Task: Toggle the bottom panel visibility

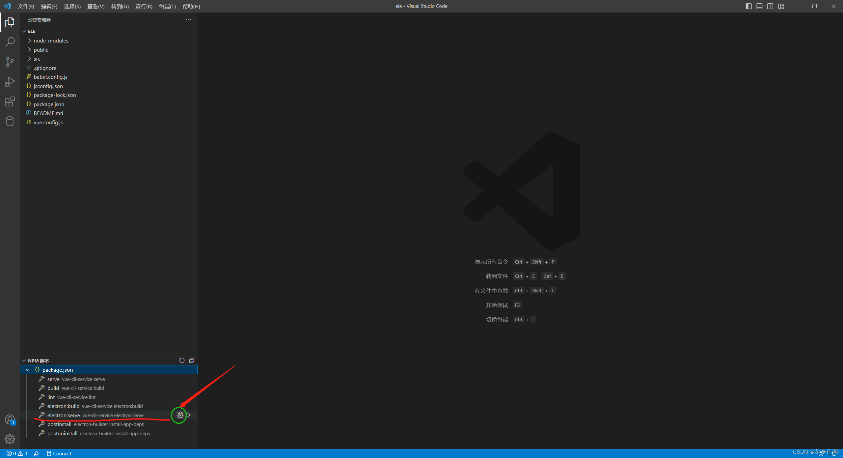Action: (759, 6)
